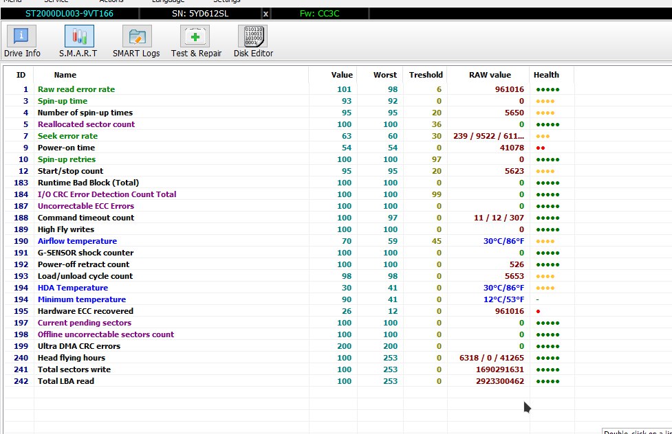The height and width of the screenshot is (434, 672).
Task: Select Ultra DMA CRC errors row
Action: pos(289,346)
